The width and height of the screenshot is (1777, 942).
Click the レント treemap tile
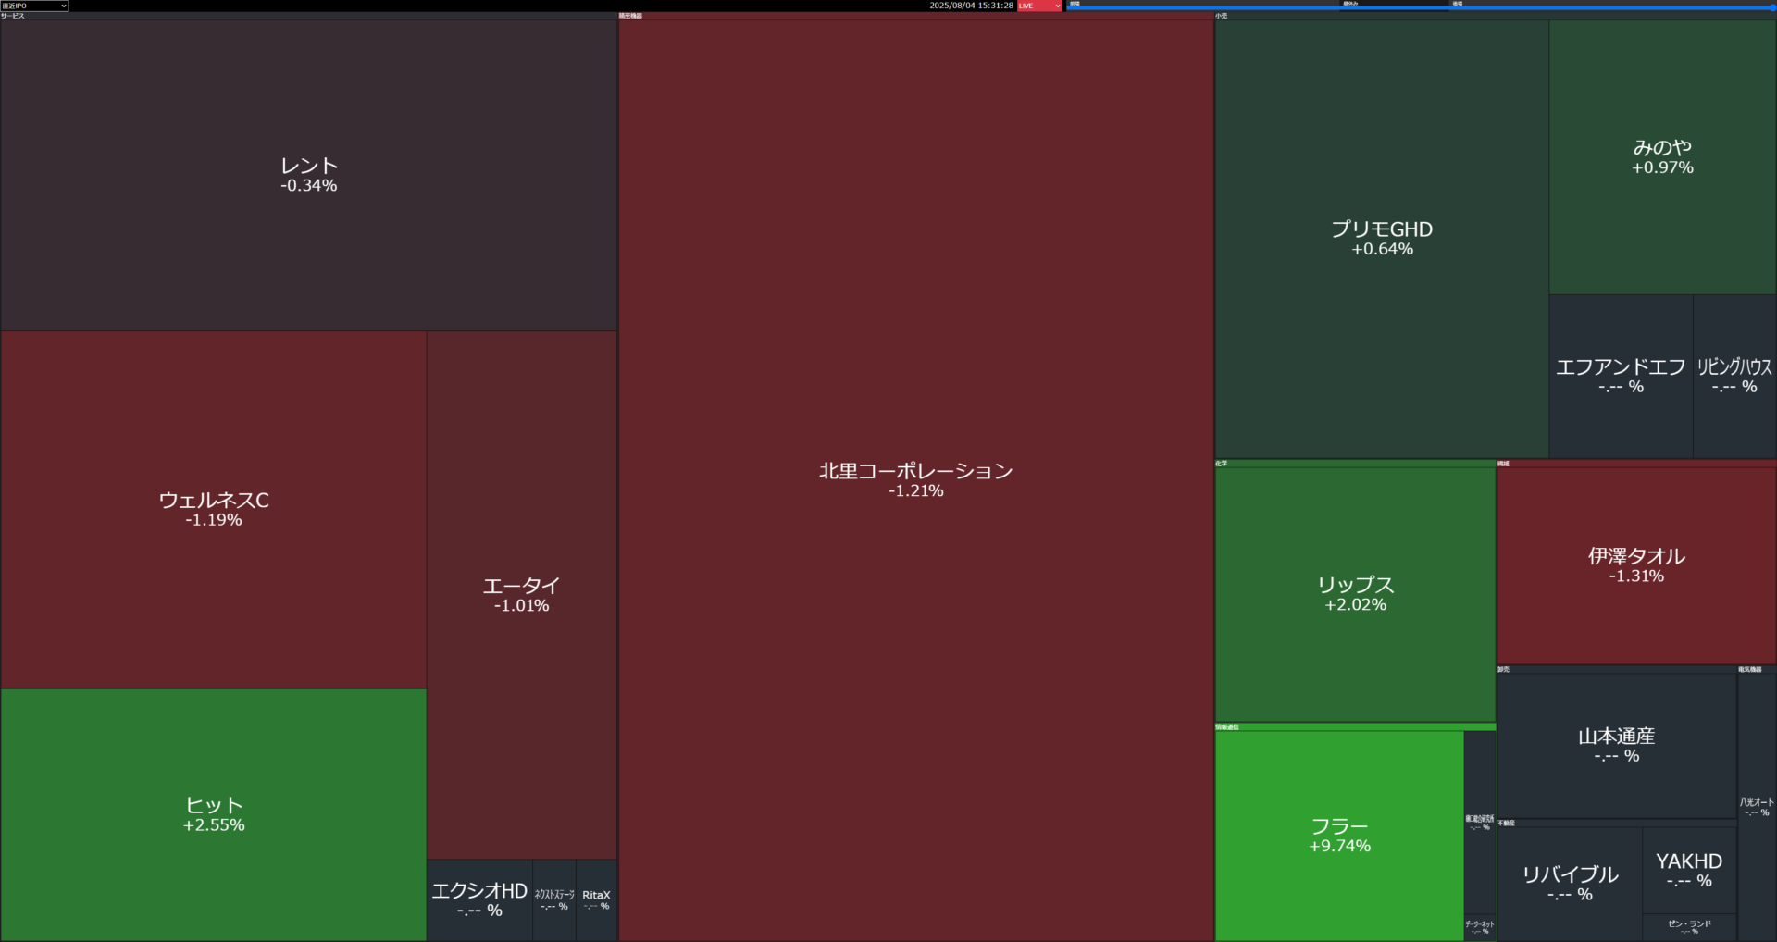point(309,175)
